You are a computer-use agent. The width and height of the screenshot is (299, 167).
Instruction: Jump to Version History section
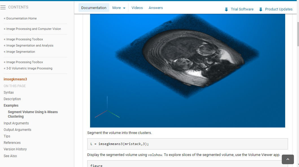[x=15, y=149]
